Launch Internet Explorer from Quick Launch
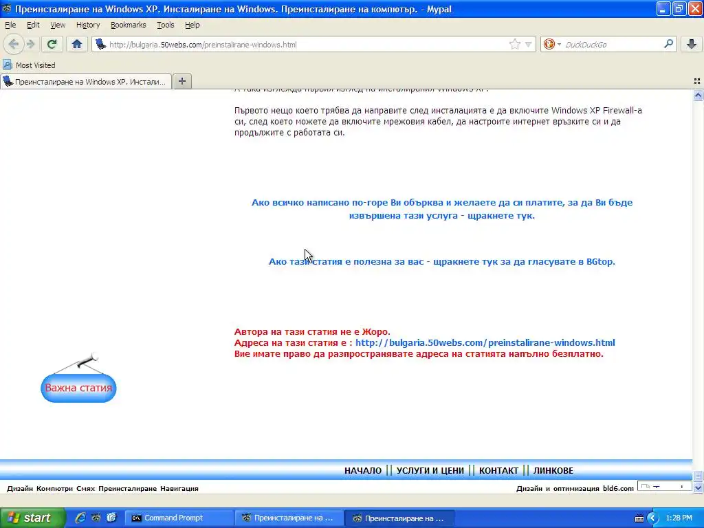This screenshot has height=528, width=704. tap(80, 518)
